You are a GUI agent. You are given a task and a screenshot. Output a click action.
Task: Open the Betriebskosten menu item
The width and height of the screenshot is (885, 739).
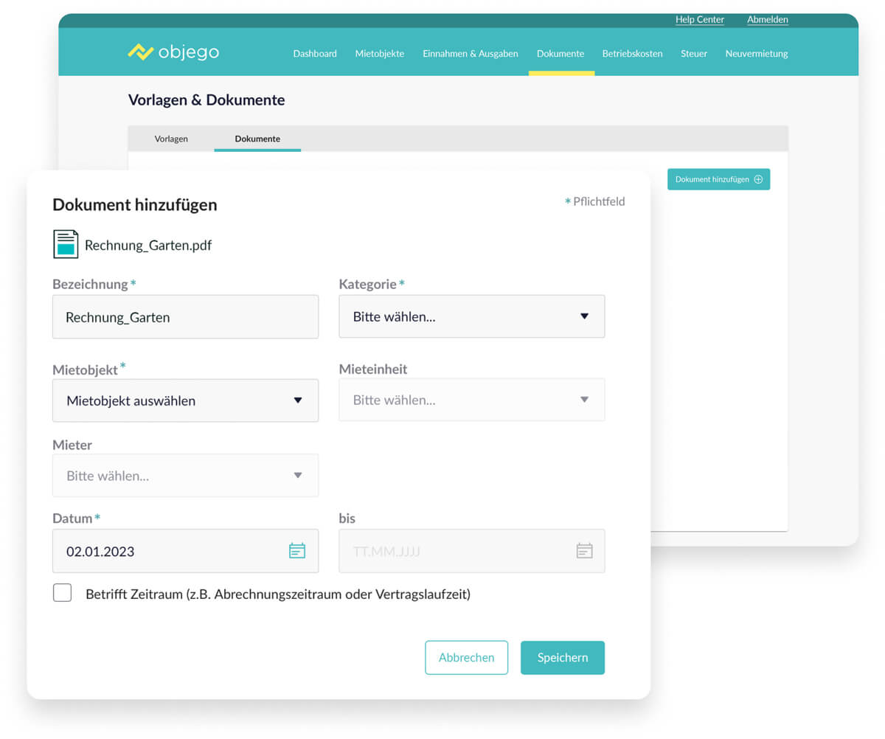632,53
